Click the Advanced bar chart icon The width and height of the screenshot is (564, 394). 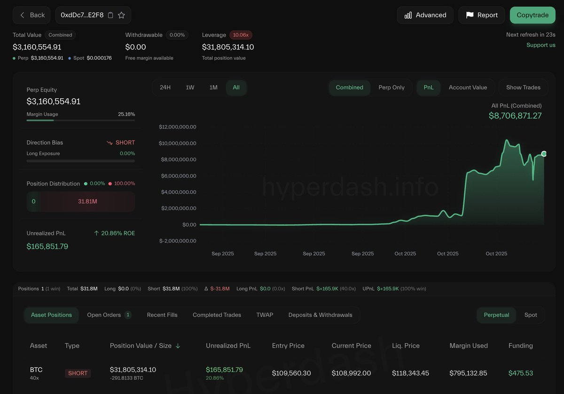click(408, 15)
